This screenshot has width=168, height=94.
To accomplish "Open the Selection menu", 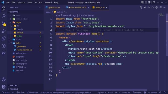I will [x=21, y=2].
